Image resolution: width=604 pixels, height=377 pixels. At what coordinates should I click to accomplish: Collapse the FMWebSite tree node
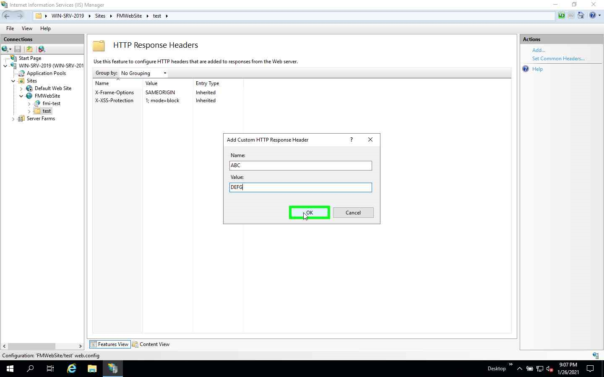(x=21, y=96)
